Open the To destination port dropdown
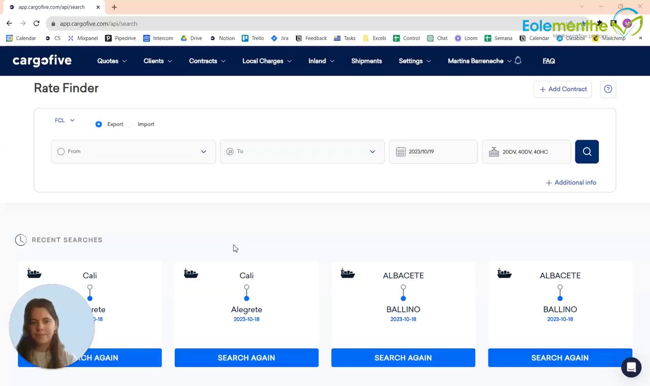 (302, 151)
